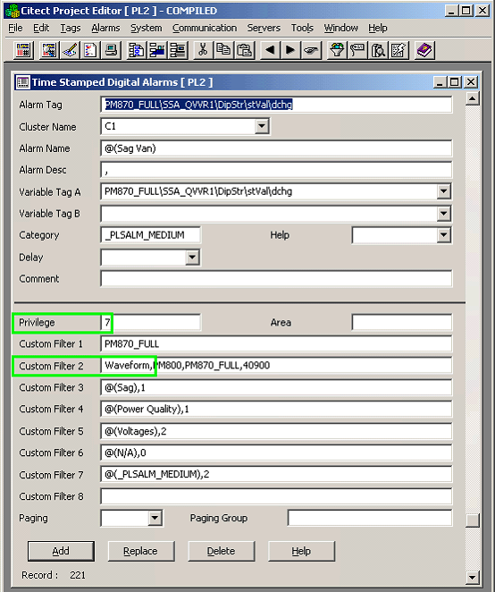Click the tree-structure list toolbar icon
The image size is (495, 592).
coord(178,50)
